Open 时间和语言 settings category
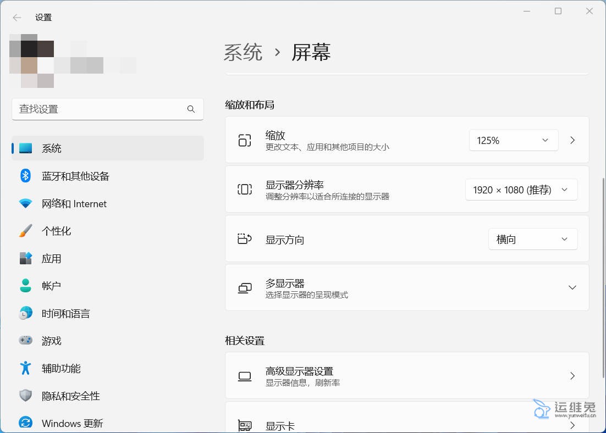 (66, 314)
